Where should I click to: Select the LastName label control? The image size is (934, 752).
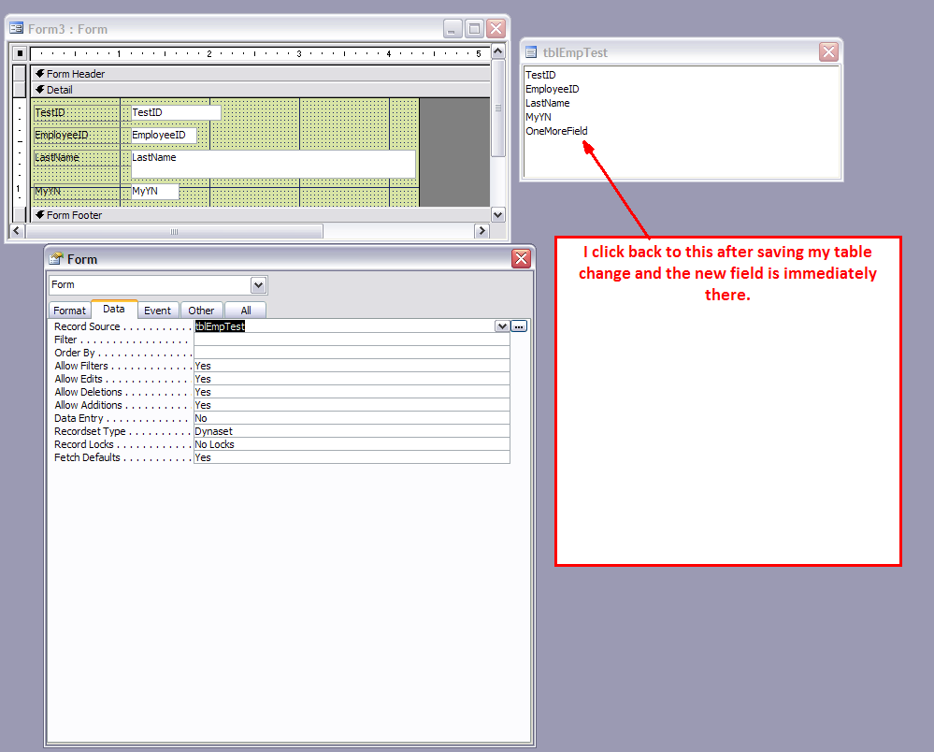77,158
